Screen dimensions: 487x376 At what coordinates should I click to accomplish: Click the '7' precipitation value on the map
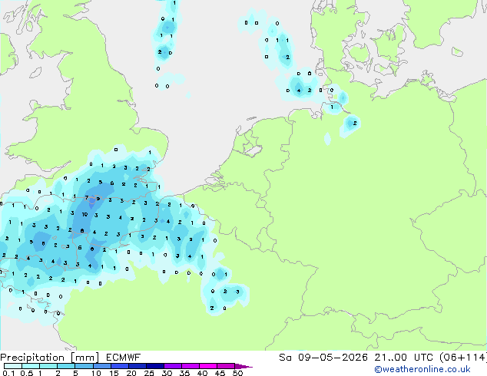click(87, 197)
